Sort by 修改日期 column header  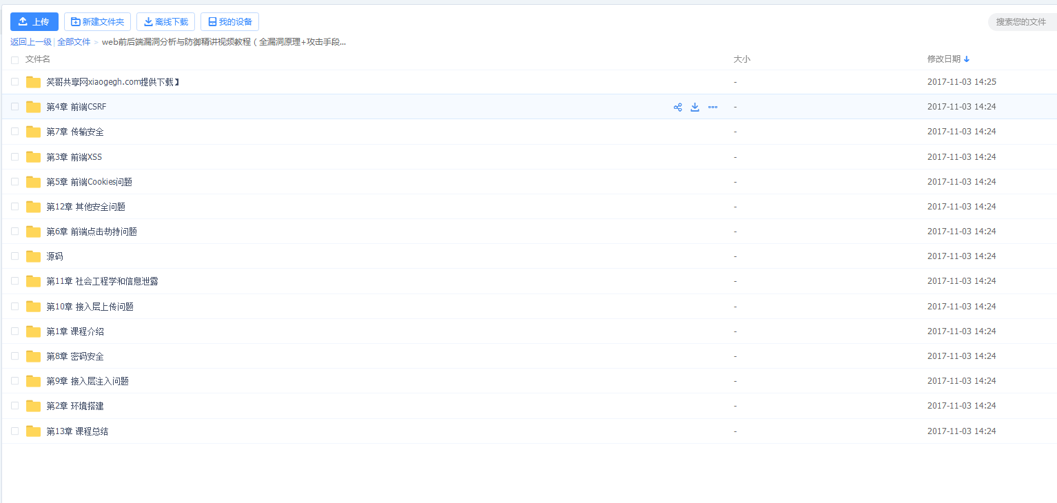(x=948, y=59)
